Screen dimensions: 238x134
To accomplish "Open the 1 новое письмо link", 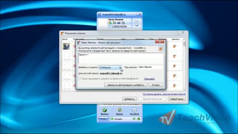I will coord(119,26).
